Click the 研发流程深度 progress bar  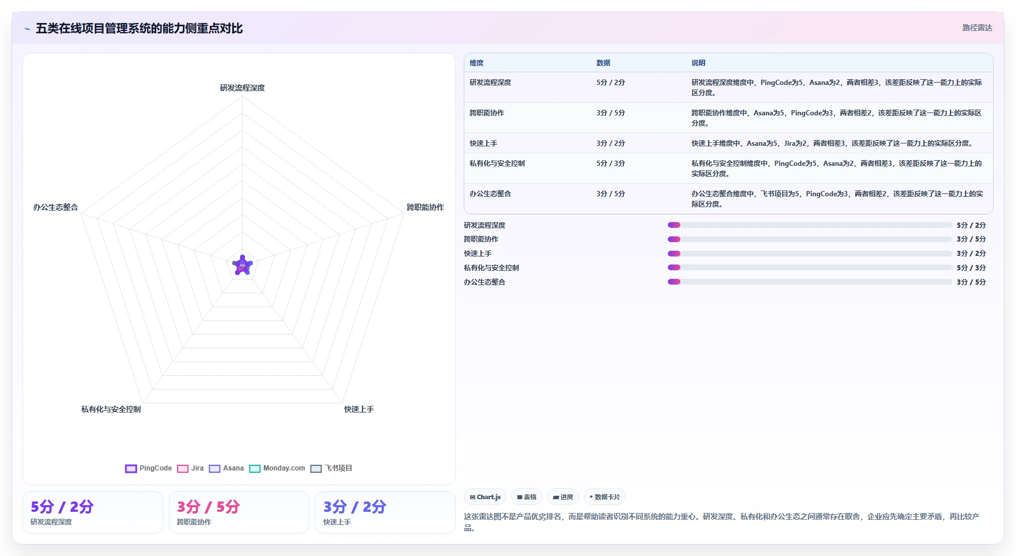(810, 225)
